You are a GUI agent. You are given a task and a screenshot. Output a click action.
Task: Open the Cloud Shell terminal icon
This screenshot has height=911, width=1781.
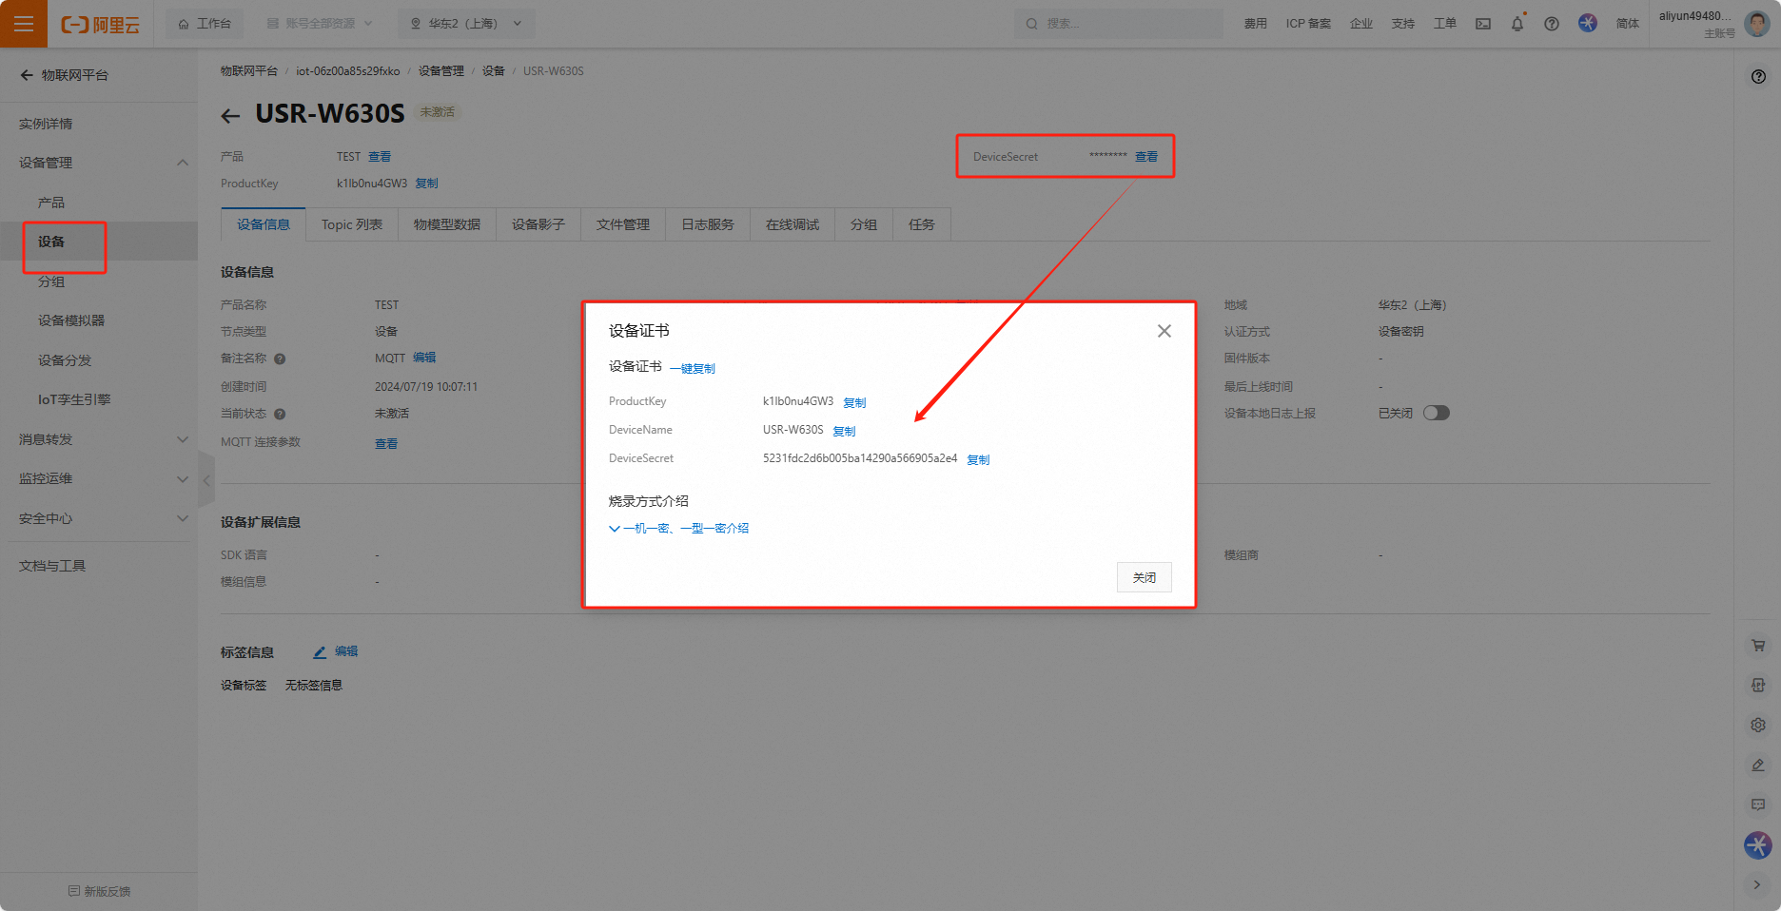tap(1483, 24)
